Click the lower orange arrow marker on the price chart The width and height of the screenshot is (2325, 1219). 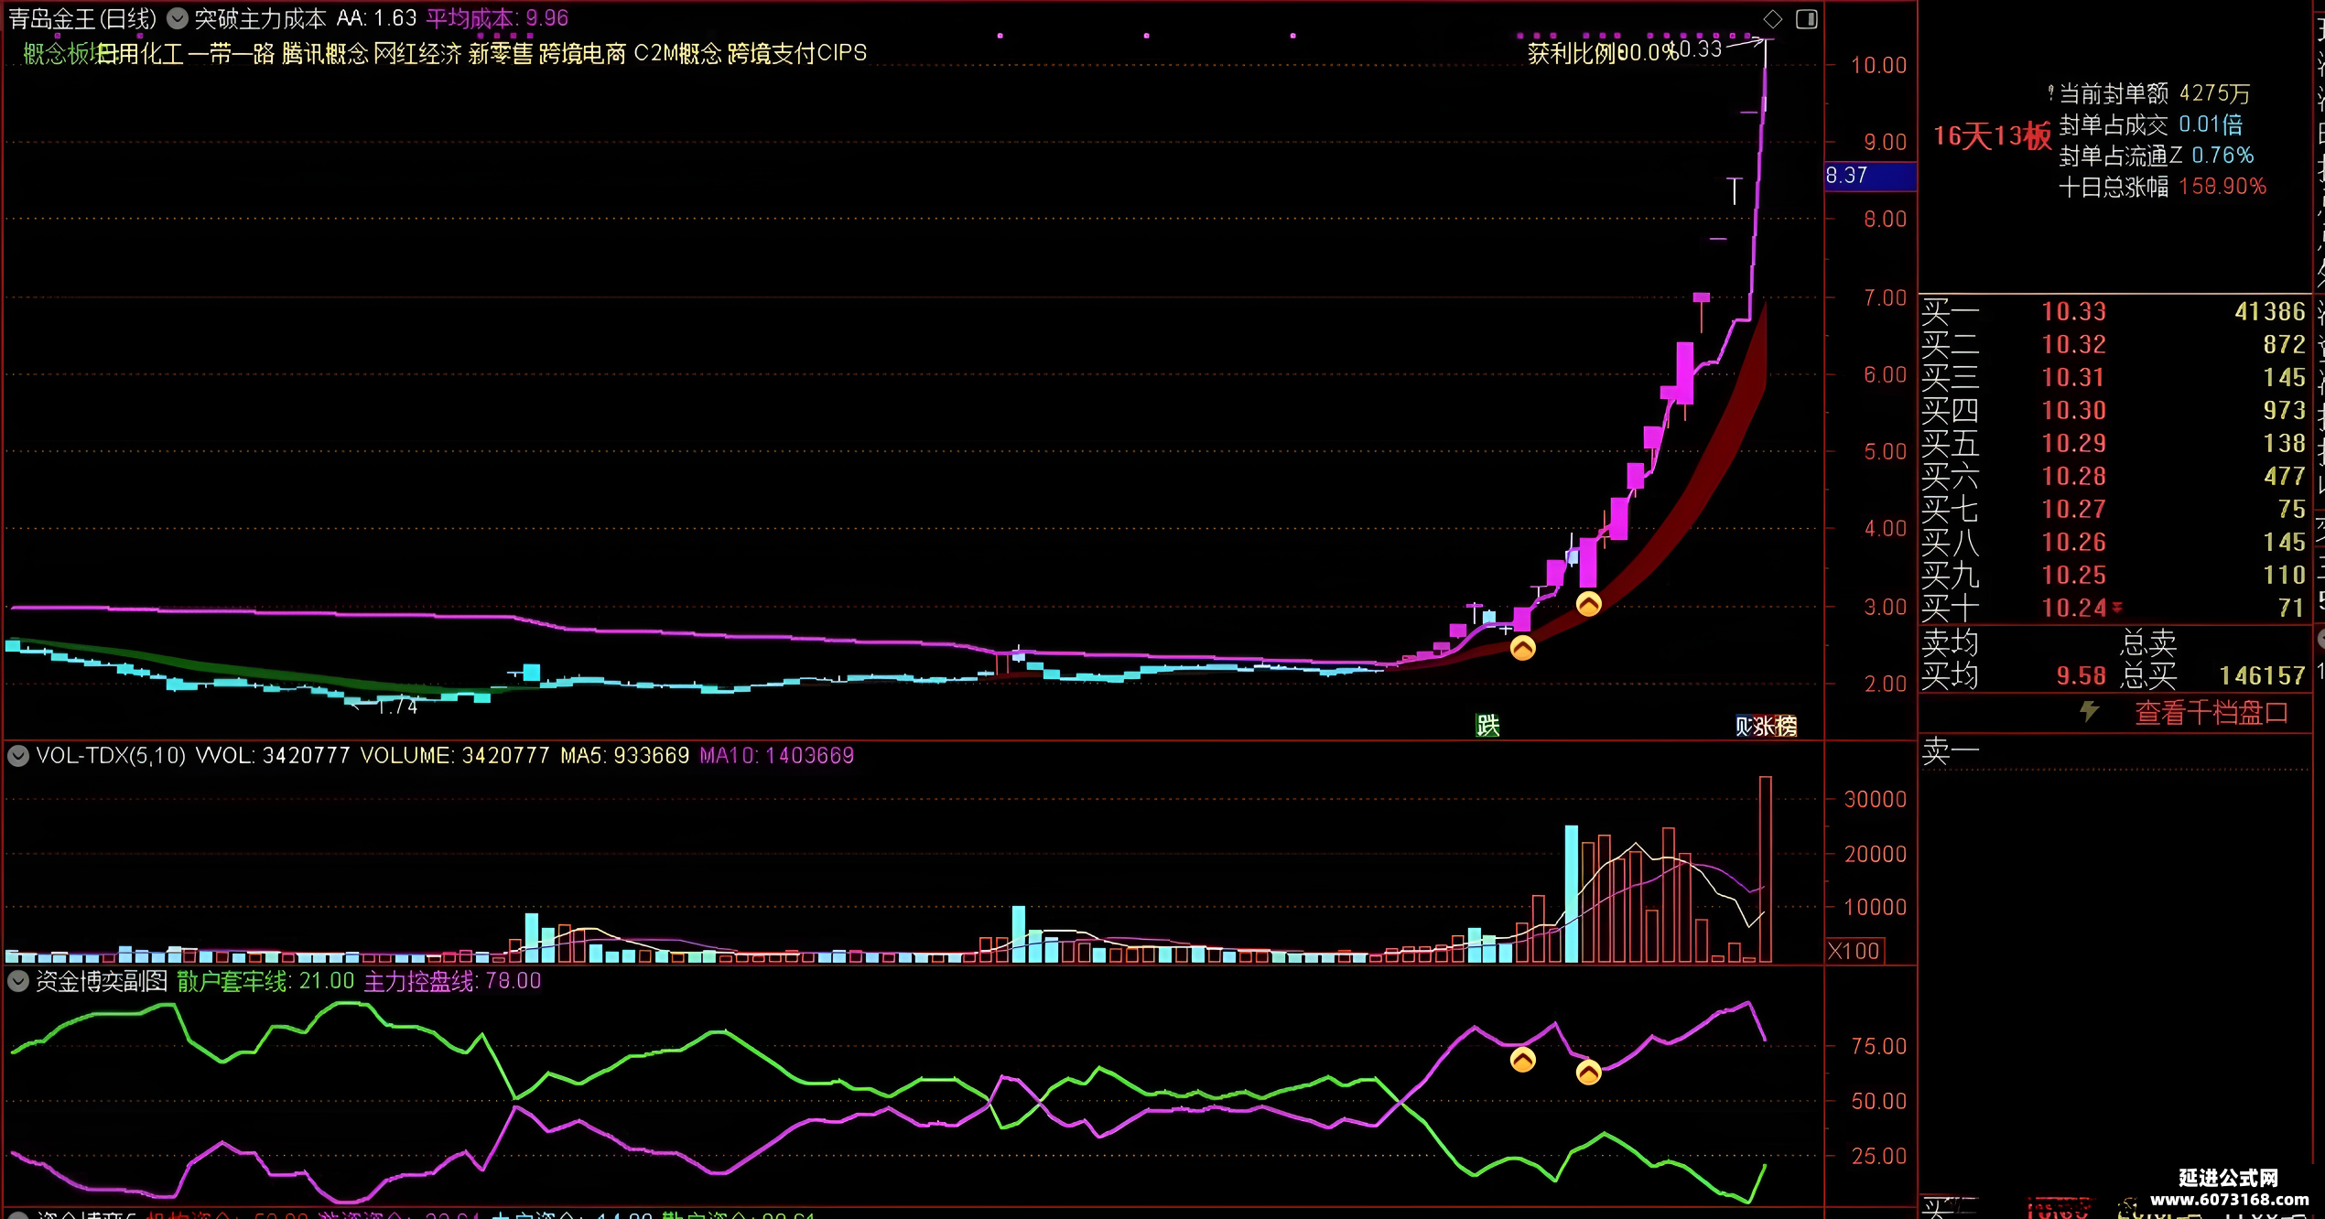1522,649
